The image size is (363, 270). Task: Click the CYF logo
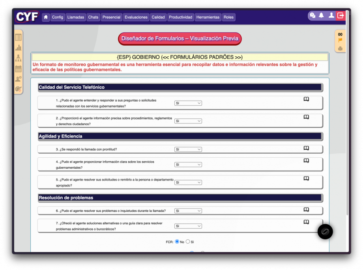pos(27,17)
